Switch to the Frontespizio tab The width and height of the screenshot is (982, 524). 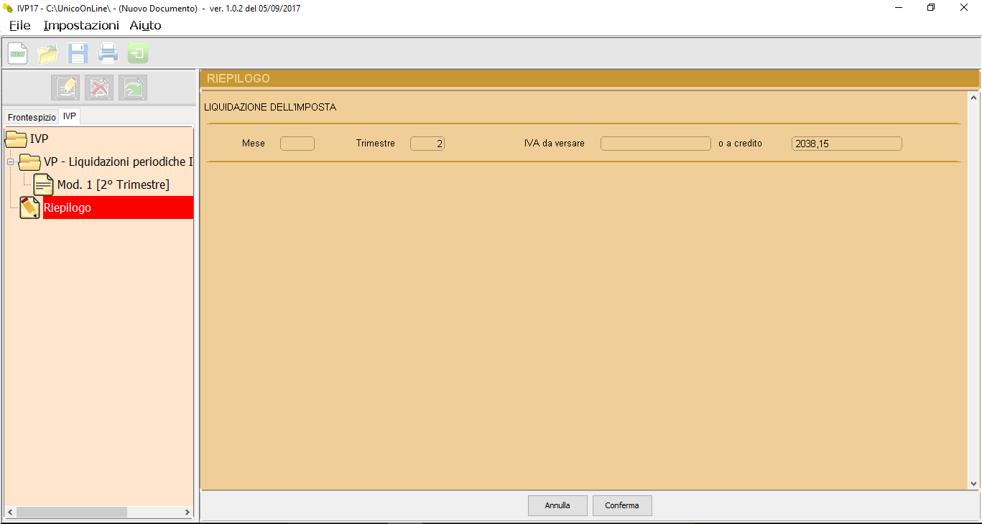point(32,117)
